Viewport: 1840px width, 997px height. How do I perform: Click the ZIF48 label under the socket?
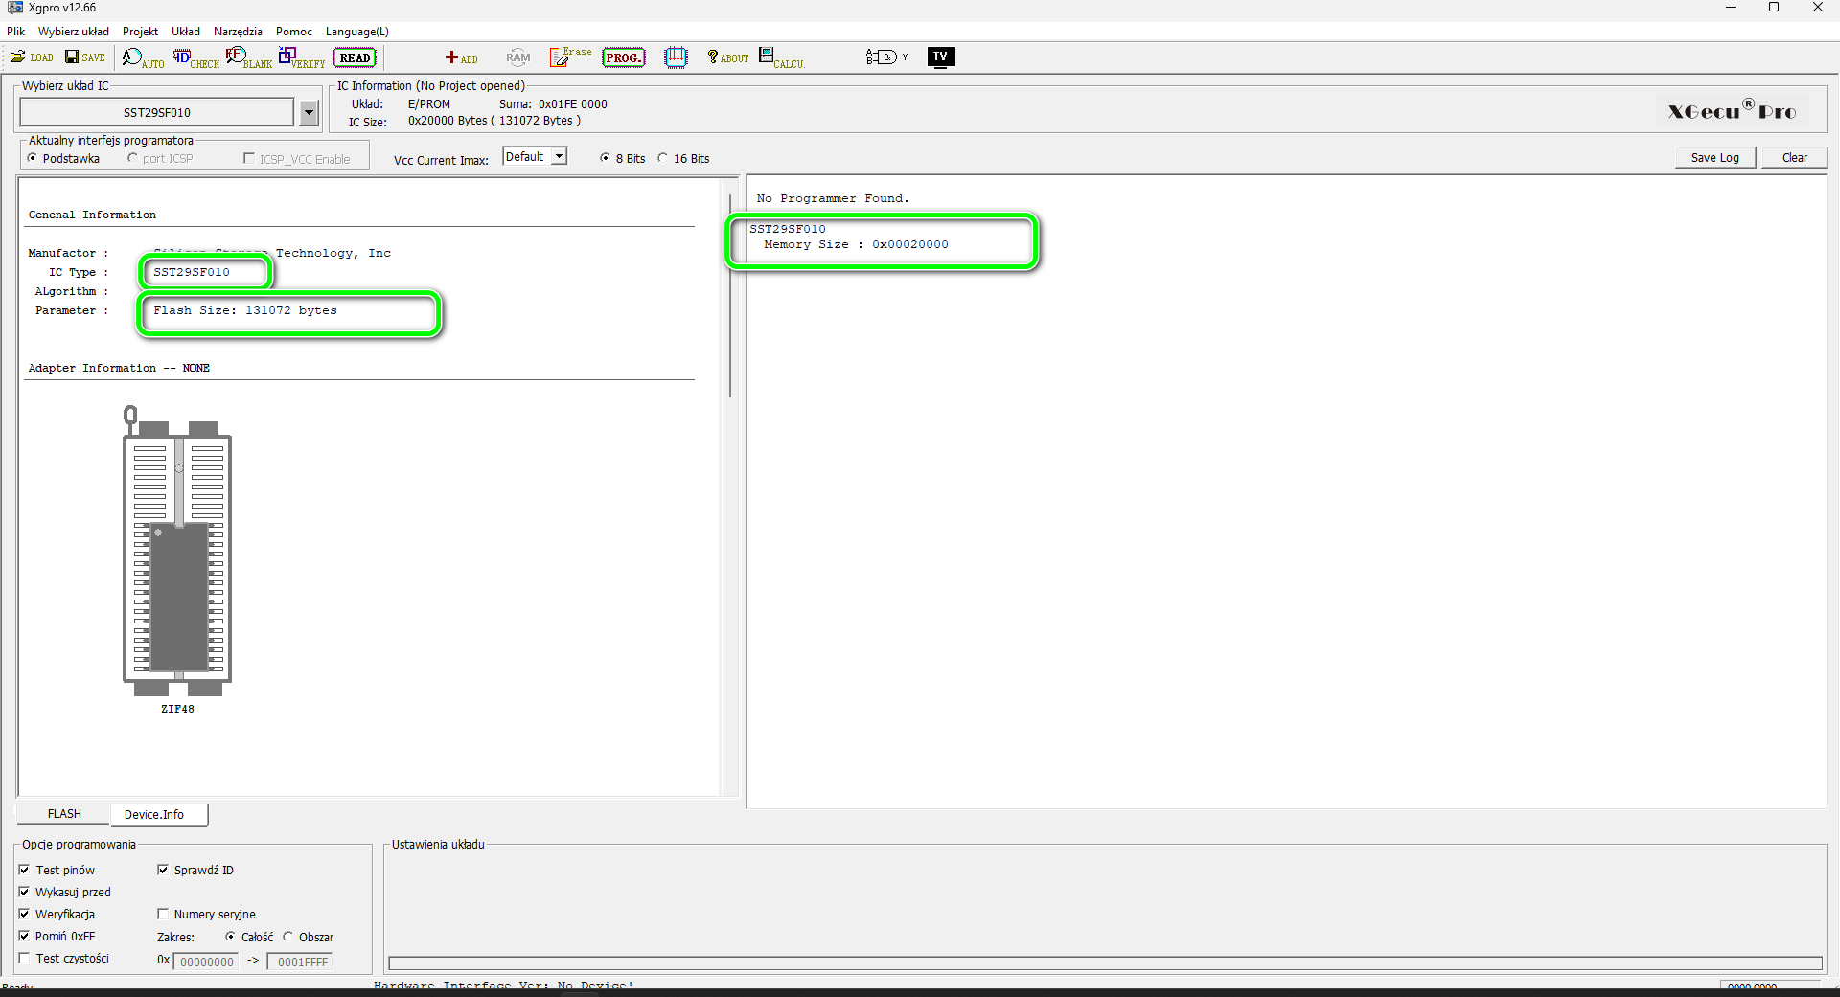pos(177,709)
